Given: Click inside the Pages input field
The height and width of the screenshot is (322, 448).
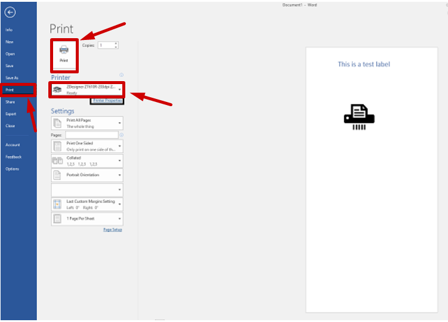Looking at the screenshot, I should coord(91,135).
